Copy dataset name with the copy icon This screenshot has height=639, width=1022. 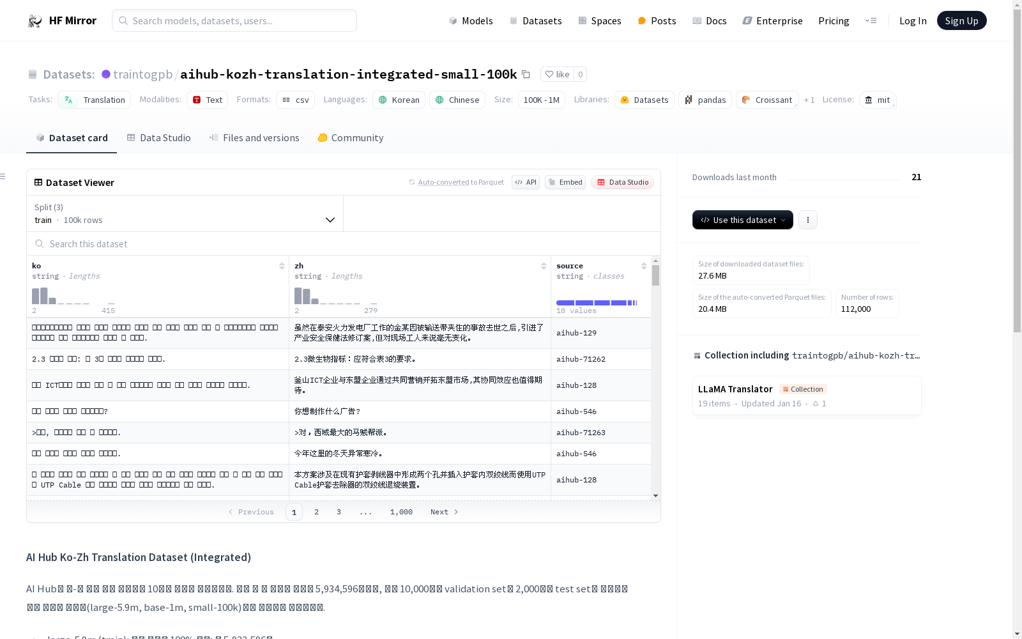(526, 74)
